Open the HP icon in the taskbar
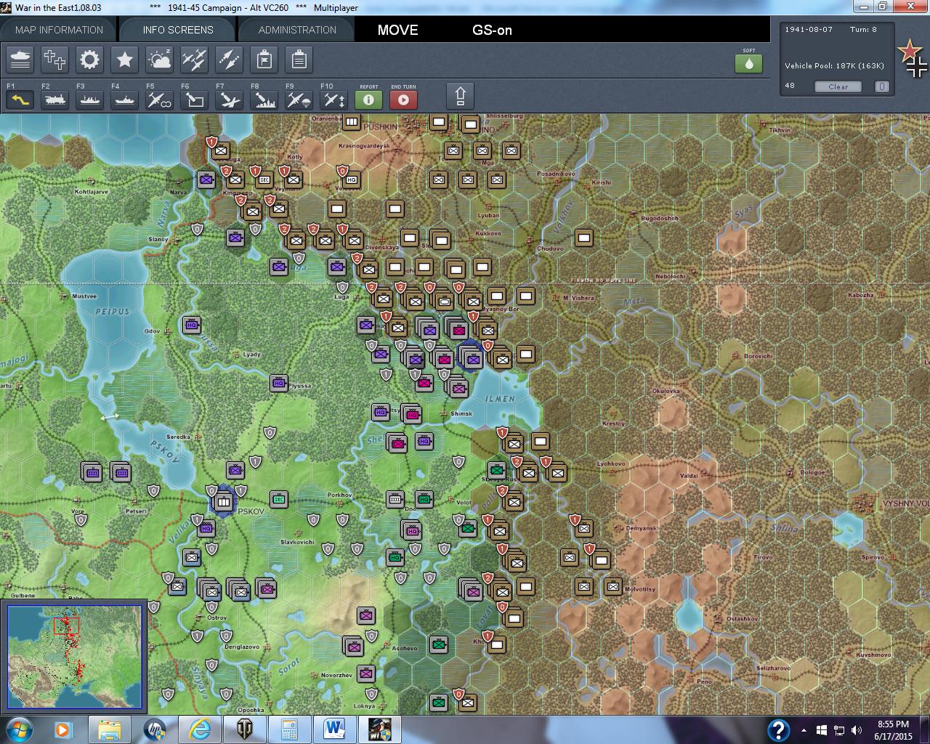 [x=155, y=729]
